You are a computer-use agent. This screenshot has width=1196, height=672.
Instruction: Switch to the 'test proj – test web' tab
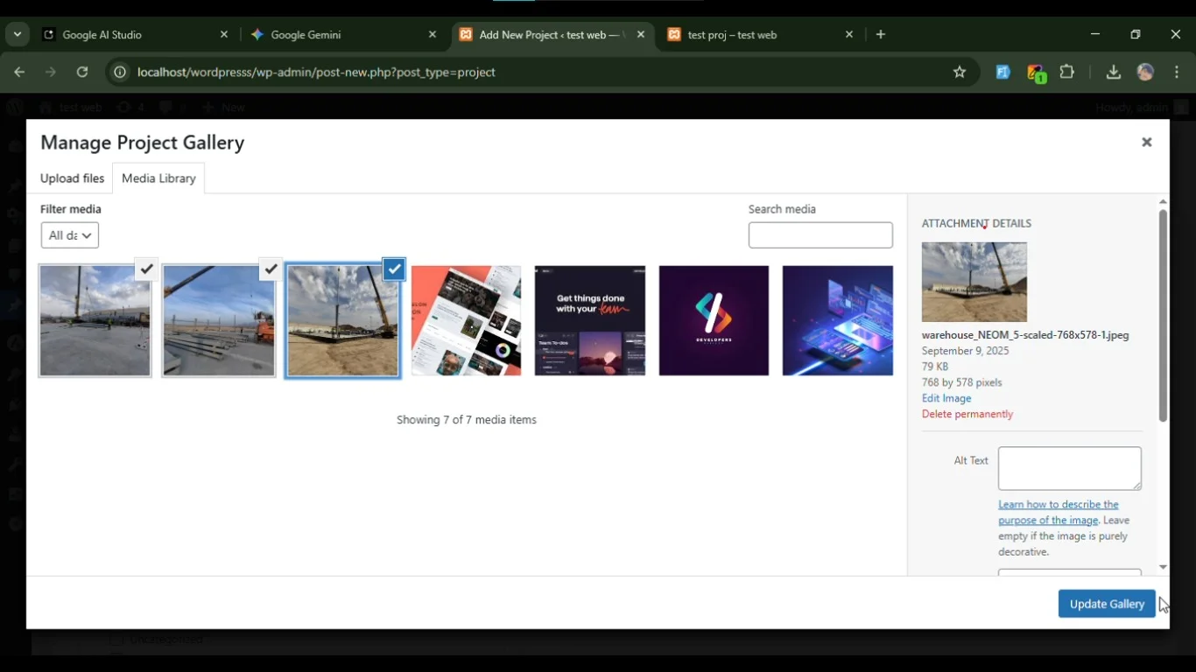(x=762, y=35)
